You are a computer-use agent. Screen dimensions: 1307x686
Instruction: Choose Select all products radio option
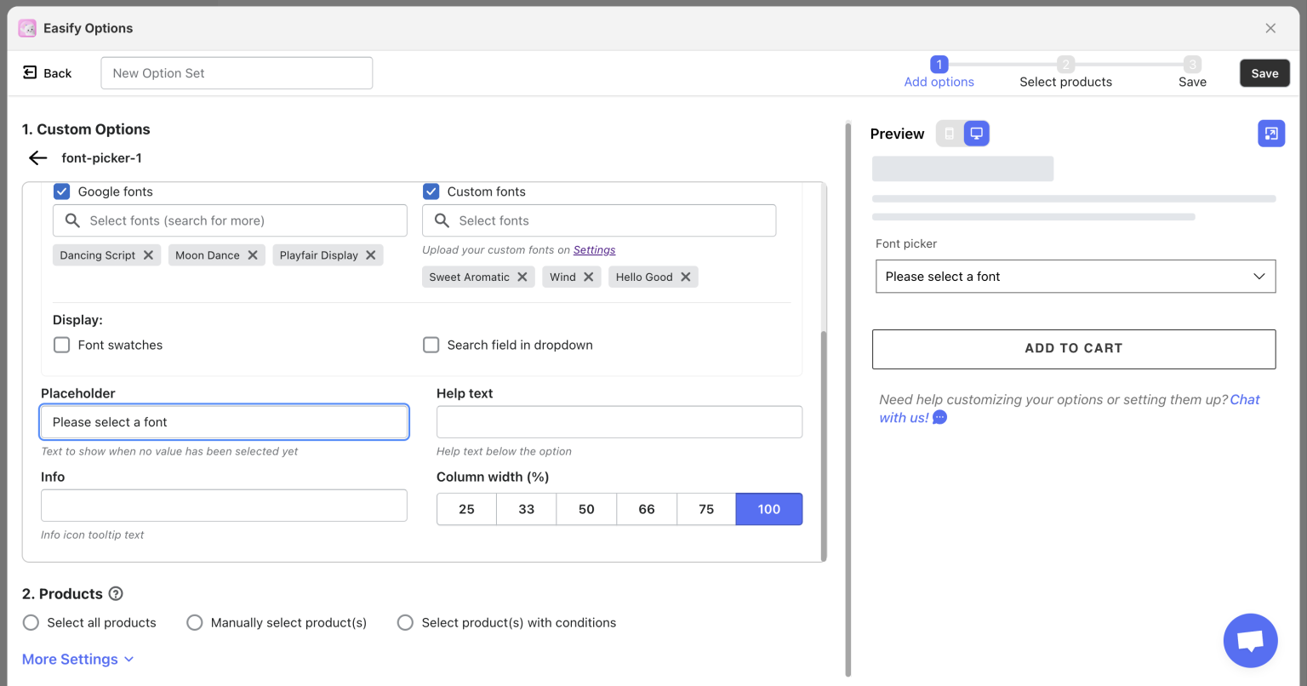(x=31, y=623)
